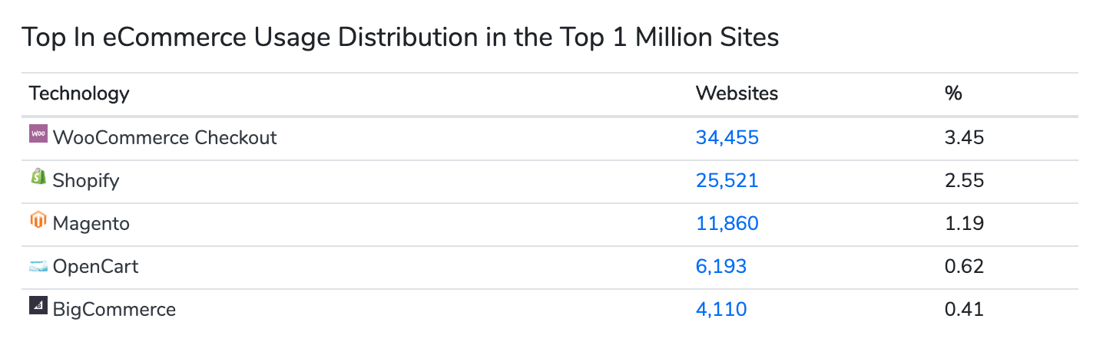Select the OpenCart technology name
The height and width of the screenshot is (345, 1103).
pyautogui.click(x=95, y=266)
